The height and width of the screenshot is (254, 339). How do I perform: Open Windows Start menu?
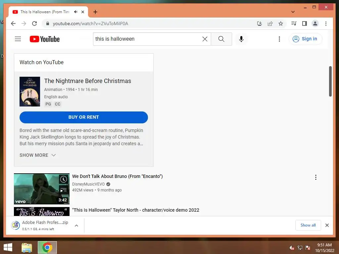point(8,247)
